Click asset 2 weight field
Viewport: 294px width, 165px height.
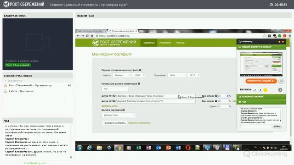(x=223, y=101)
